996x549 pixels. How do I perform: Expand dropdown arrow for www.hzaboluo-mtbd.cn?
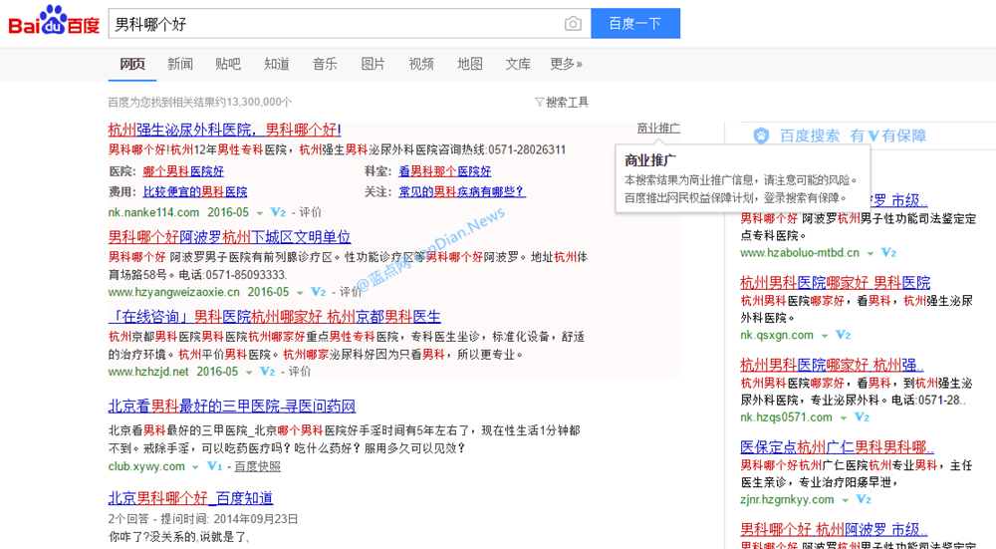(871, 253)
